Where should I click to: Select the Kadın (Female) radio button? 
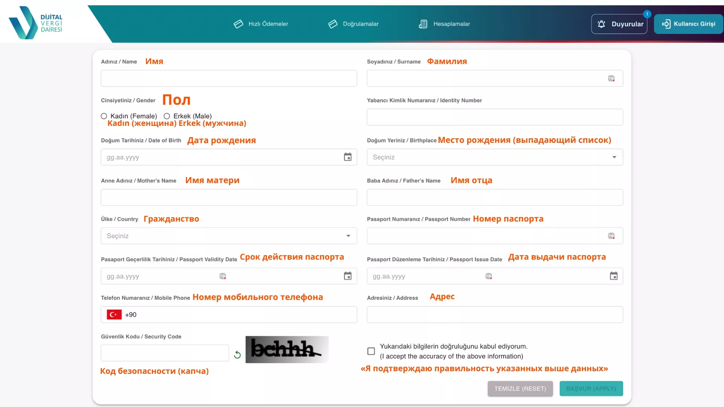[104, 116]
